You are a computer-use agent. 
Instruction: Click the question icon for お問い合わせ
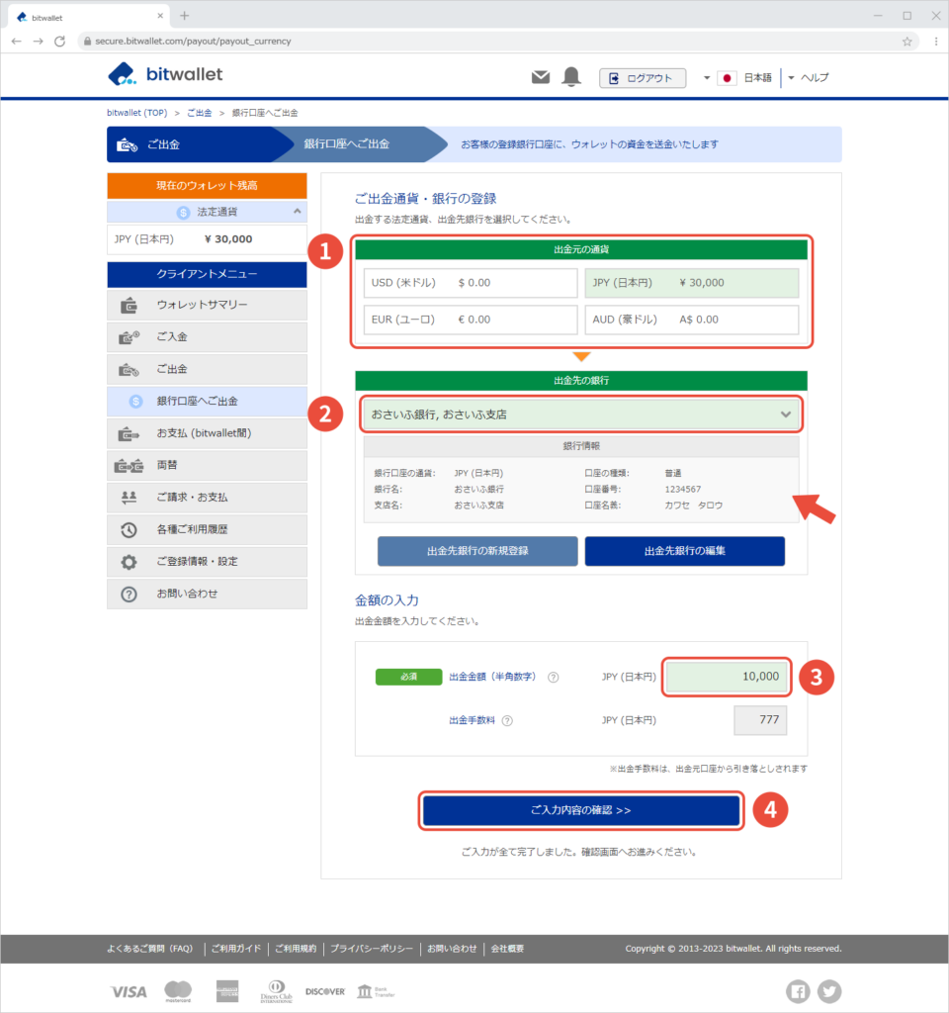click(x=129, y=594)
